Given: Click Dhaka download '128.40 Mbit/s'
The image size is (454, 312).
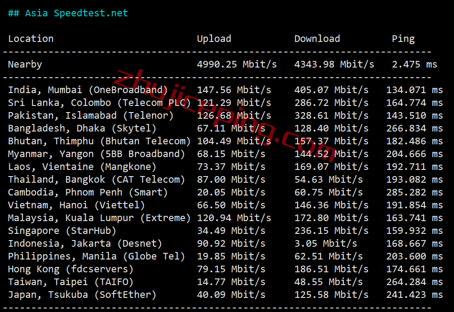Looking at the screenshot, I should [x=331, y=128].
